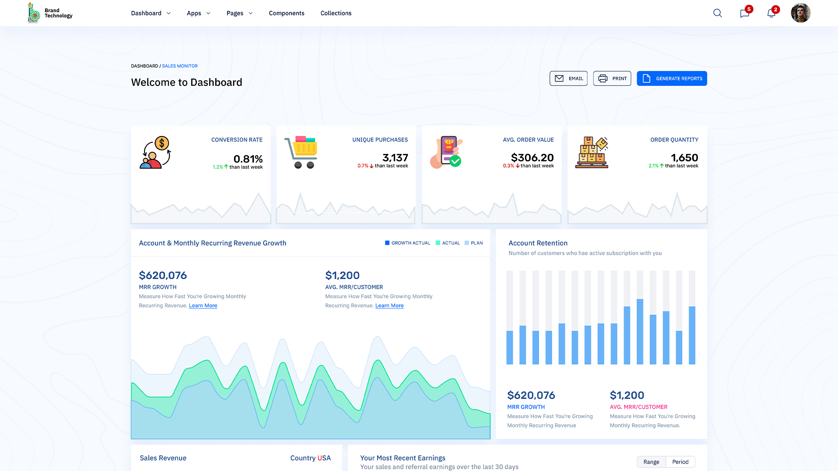Expand the Dashboard navigation dropdown

point(151,13)
